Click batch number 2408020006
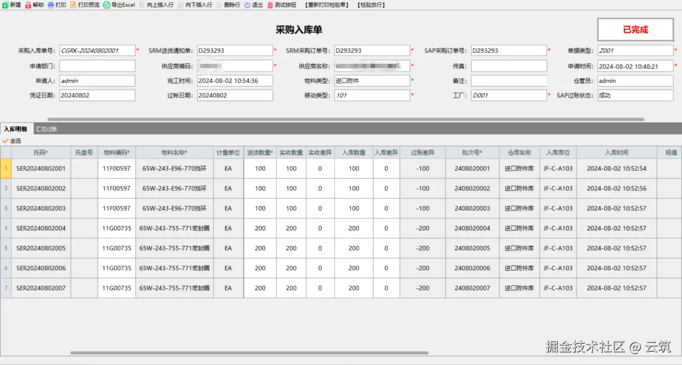 (472, 268)
